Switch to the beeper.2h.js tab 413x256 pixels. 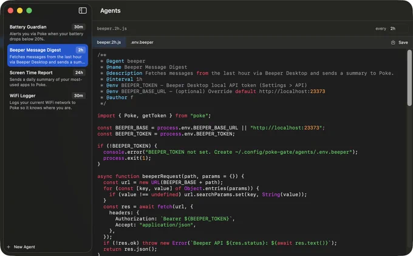click(x=109, y=42)
